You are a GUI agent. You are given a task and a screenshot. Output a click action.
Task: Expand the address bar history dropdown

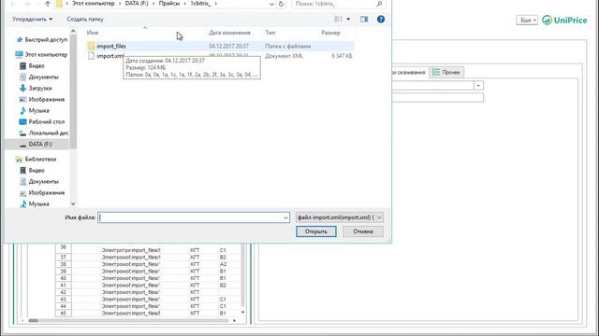coord(271,4)
